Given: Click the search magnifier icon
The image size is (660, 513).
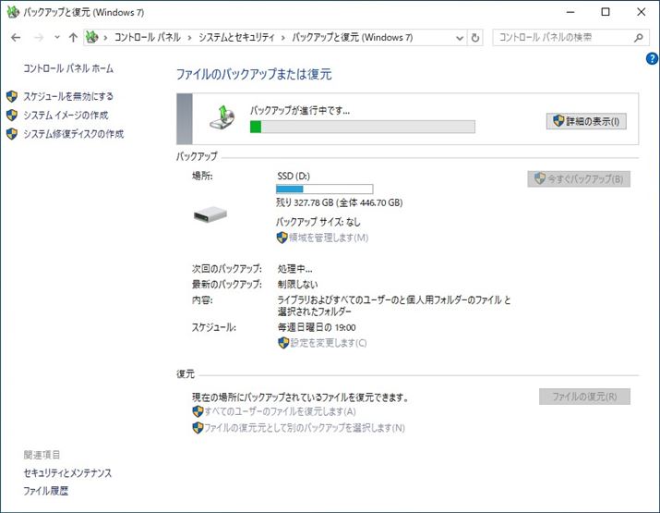Looking at the screenshot, I should point(639,38).
